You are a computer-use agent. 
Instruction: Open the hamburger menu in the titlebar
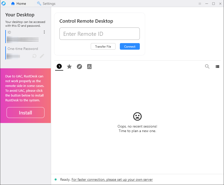200,4
